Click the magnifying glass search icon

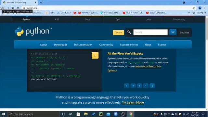pos(129,32)
